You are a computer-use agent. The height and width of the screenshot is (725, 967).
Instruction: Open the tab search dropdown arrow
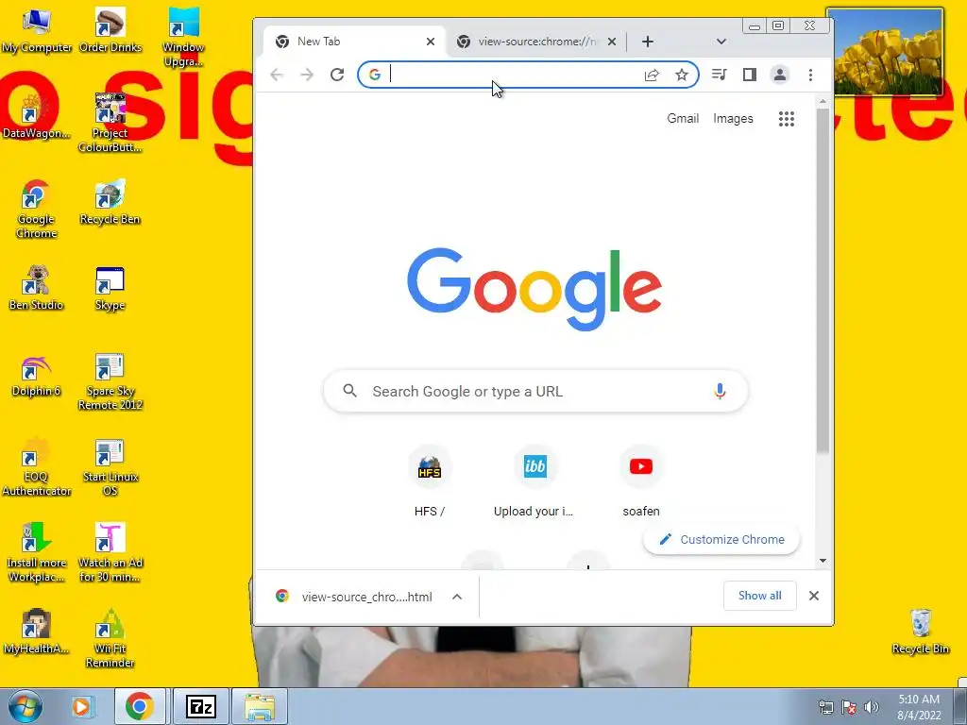pyautogui.click(x=721, y=42)
